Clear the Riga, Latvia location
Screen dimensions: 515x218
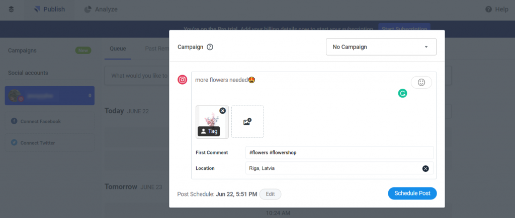click(425, 168)
